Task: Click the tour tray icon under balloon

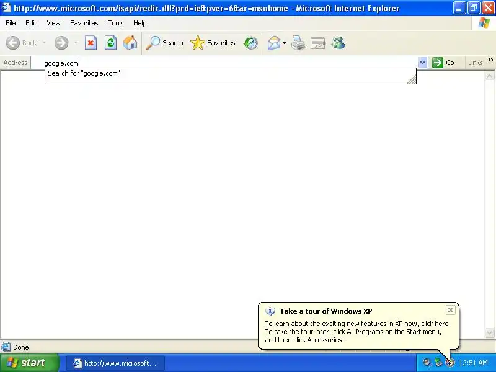Action: (450, 363)
